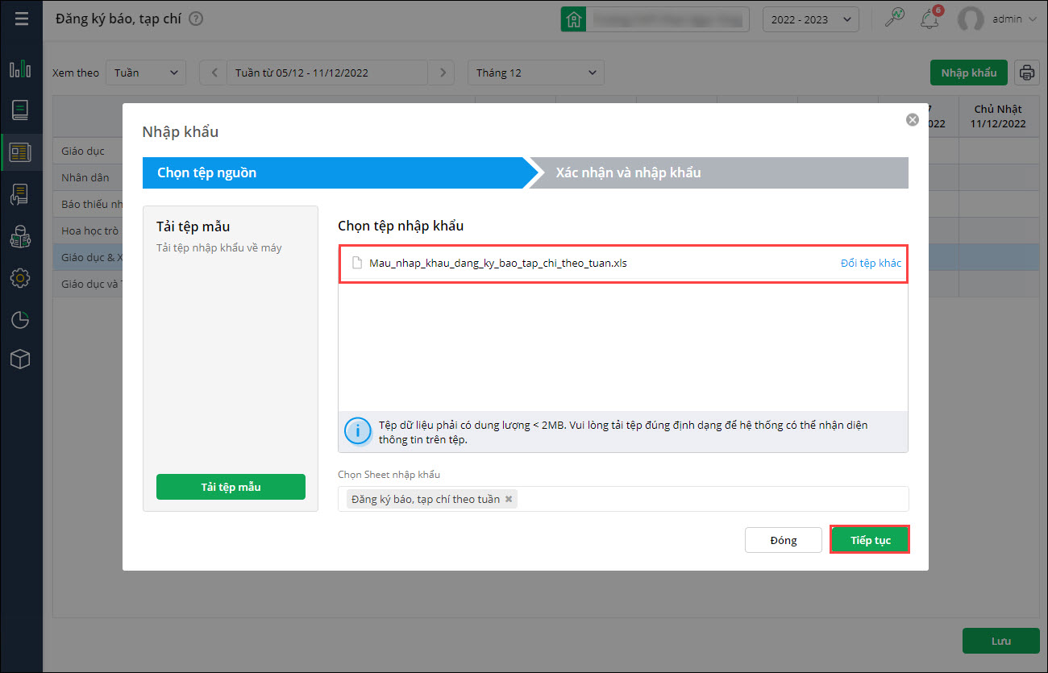Click the 'Tiếp tục' button
Image resolution: width=1048 pixels, height=673 pixels.
[x=870, y=540]
